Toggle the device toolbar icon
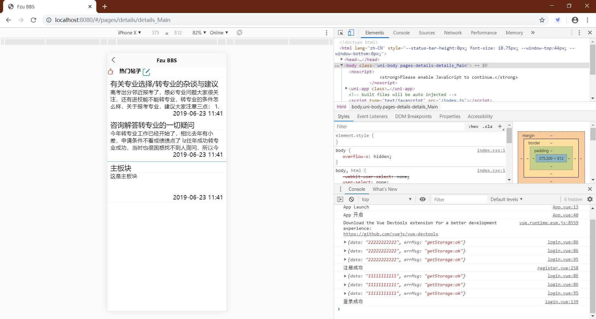This screenshot has height=319, width=596. pos(351,33)
